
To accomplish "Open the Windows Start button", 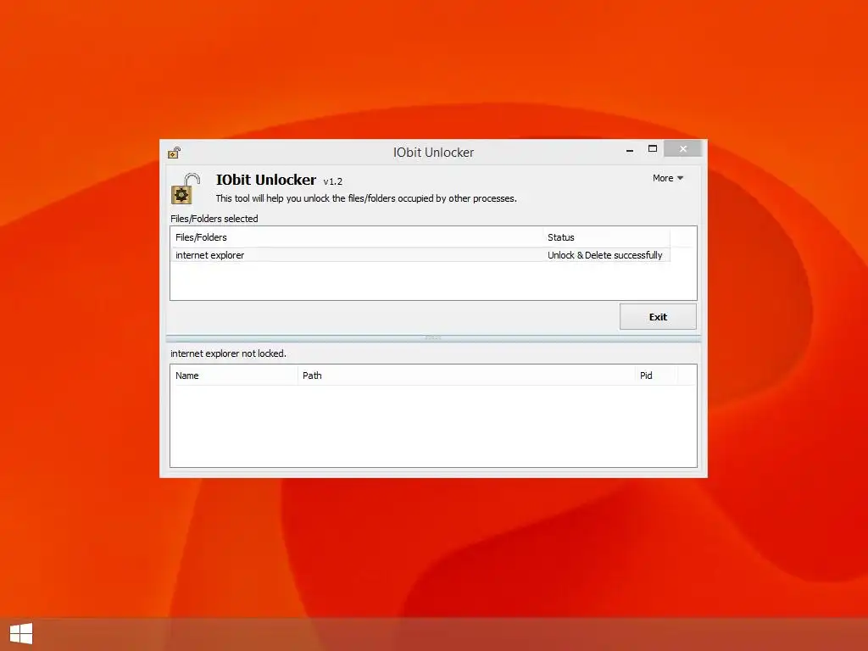I will [x=21, y=633].
